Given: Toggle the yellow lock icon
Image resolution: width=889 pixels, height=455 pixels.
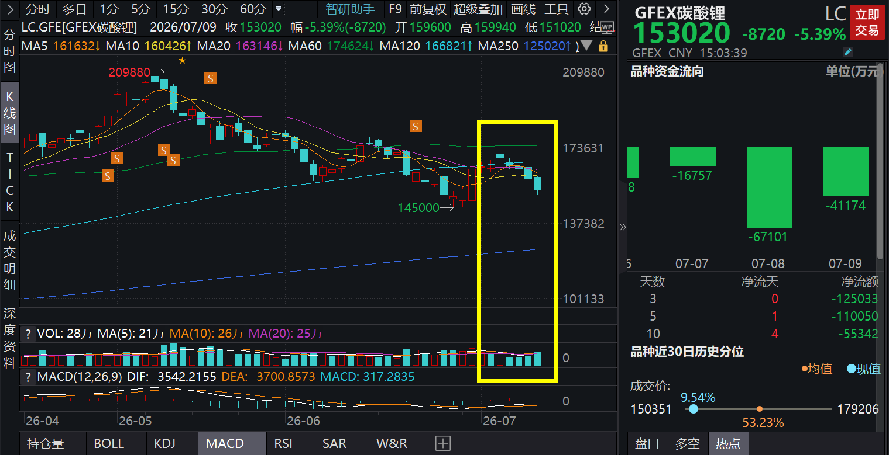Looking at the screenshot, I should (x=603, y=46).
